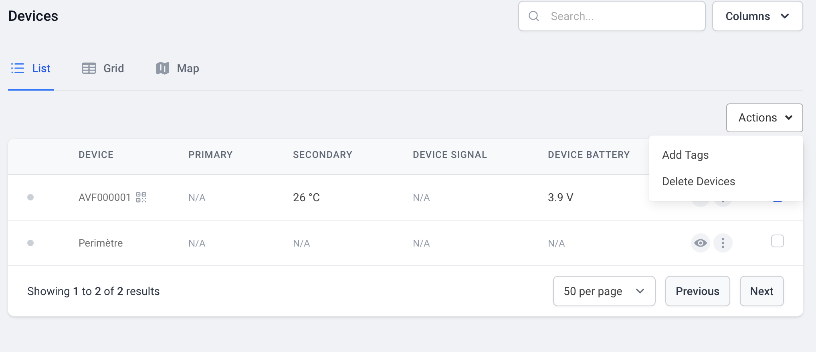The width and height of the screenshot is (816, 352).
Task: Change the 50 per page selector
Action: 604,291
